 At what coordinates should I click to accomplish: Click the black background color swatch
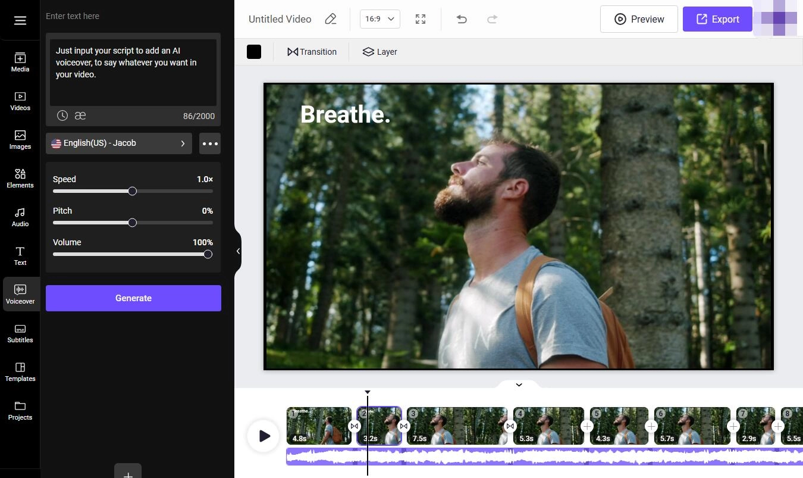coord(254,52)
